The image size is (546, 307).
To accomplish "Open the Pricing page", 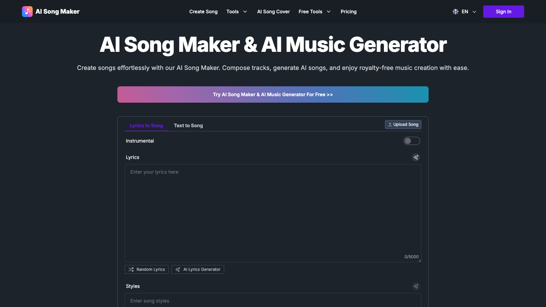I will coord(348,12).
